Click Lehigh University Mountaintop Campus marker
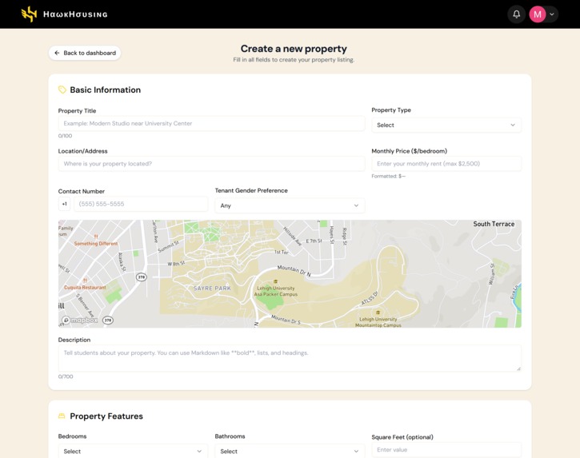The image size is (580, 458). 378,320
